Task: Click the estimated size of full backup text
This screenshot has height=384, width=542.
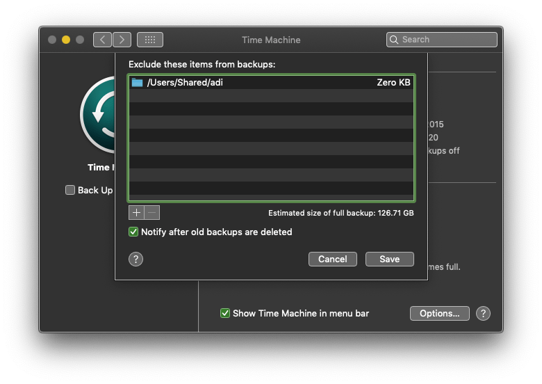Action: [x=340, y=213]
